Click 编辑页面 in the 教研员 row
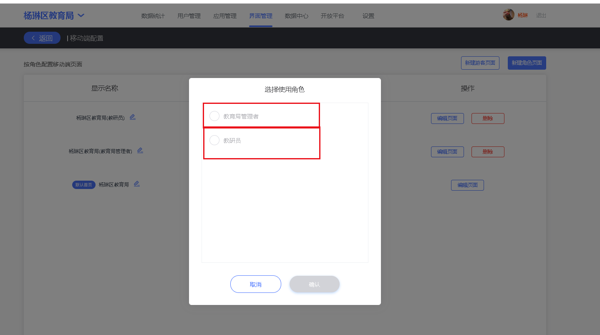This screenshot has width=600, height=335. pyautogui.click(x=447, y=118)
